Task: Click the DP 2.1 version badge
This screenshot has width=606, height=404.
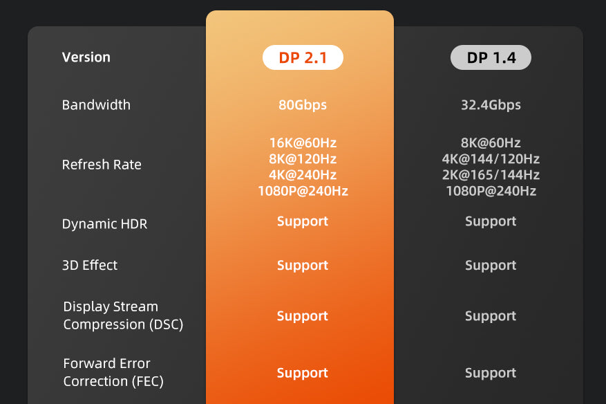Action: pyautogui.click(x=303, y=57)
